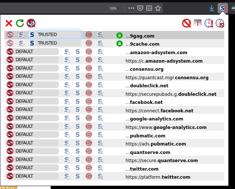Mark …quantserve.com as UNTRUSTED
This screenshot has height=189, width=235.
89,151
